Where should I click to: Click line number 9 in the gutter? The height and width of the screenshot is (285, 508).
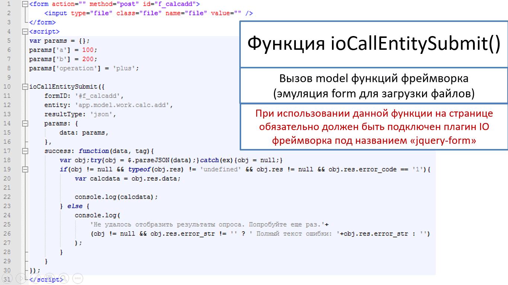(x=9, y=77)
